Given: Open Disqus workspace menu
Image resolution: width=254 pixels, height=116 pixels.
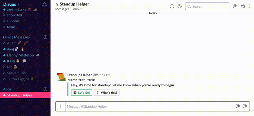Looking at the screenshot, I should tap(11, 4).
